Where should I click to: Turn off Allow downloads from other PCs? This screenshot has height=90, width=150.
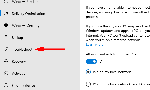coord(91,61)
